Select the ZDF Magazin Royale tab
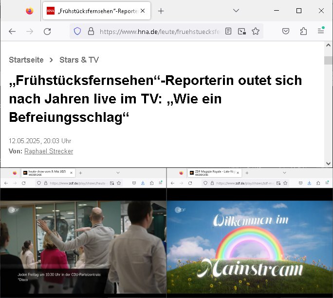This screenshot has width=333, height=298. point(212,173)
